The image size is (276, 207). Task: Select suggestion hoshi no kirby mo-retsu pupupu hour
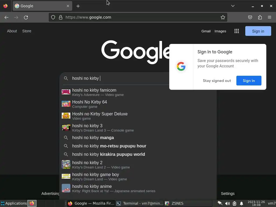coord(138,146)
